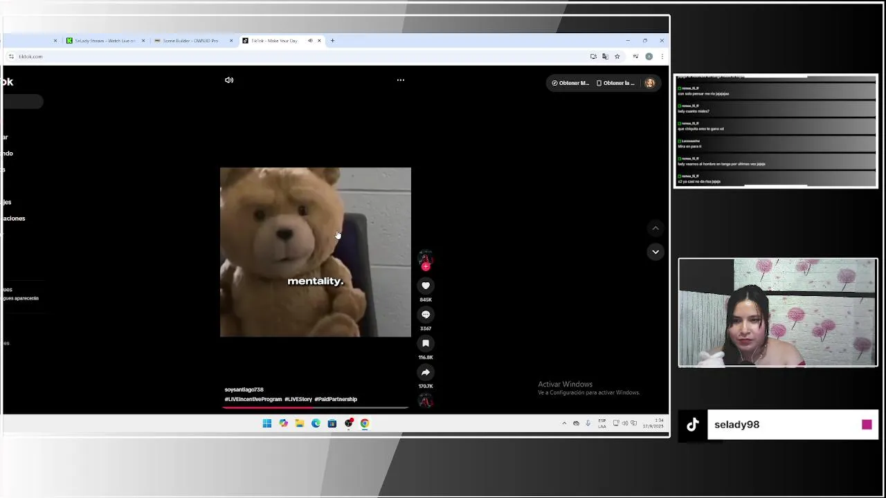Click the translate page icon

click(x=605, y=57)
